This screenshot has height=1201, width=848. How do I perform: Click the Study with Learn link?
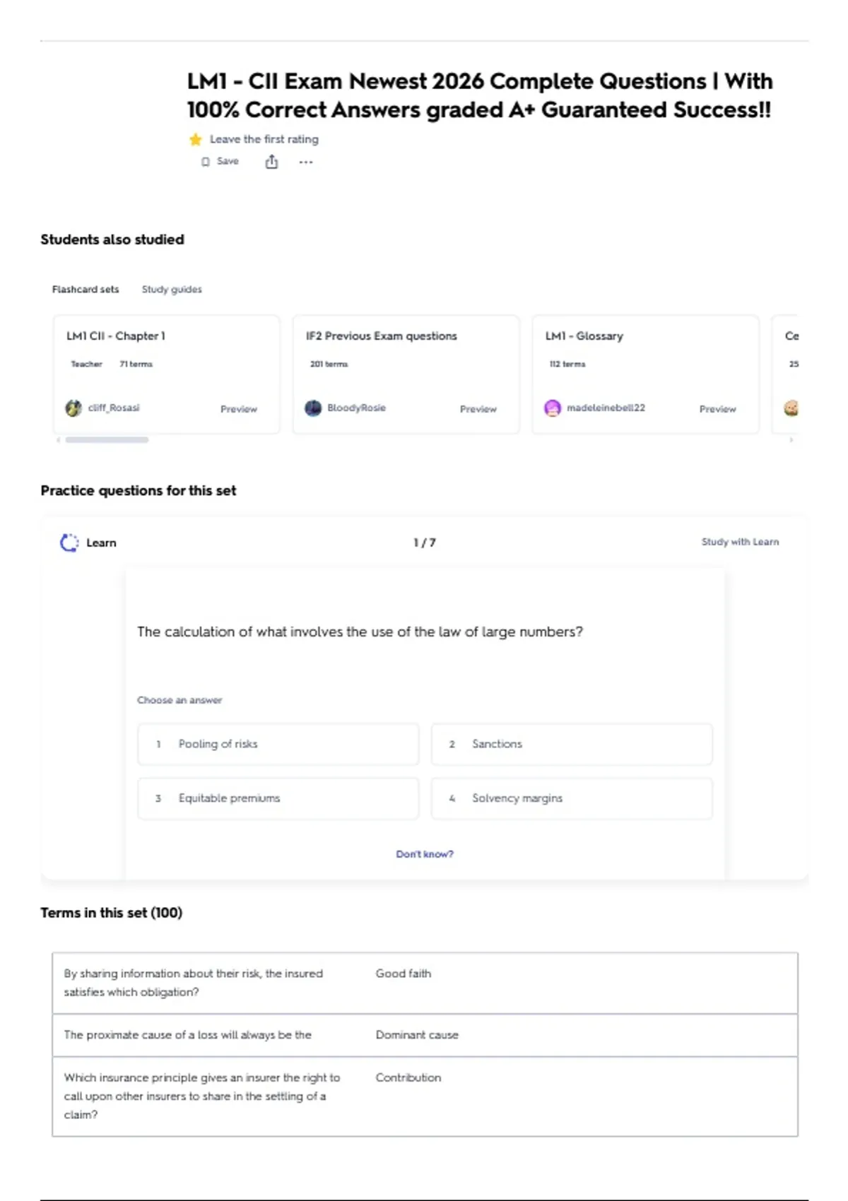click(740, 542)
